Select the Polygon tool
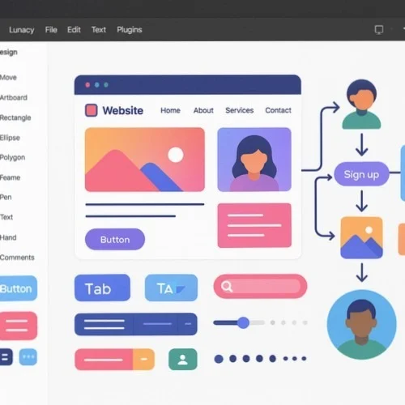The height and width of the screenshot is (405, 405). 12,157
